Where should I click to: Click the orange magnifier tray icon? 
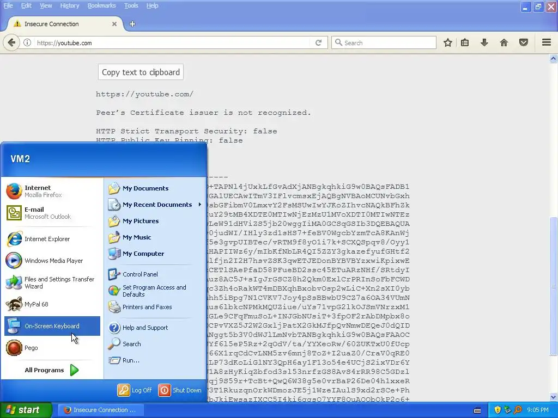coord(518,410)
